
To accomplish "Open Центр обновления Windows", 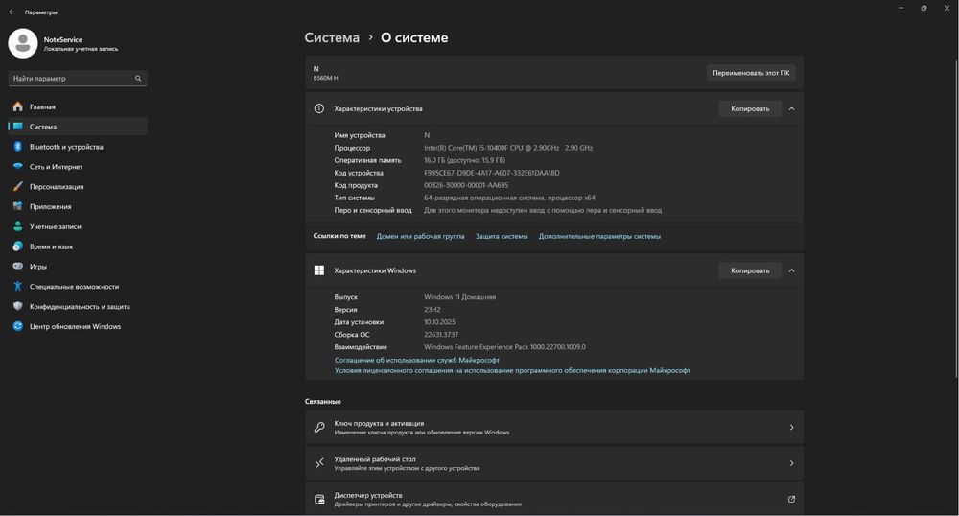I will [x=78, y=326].
